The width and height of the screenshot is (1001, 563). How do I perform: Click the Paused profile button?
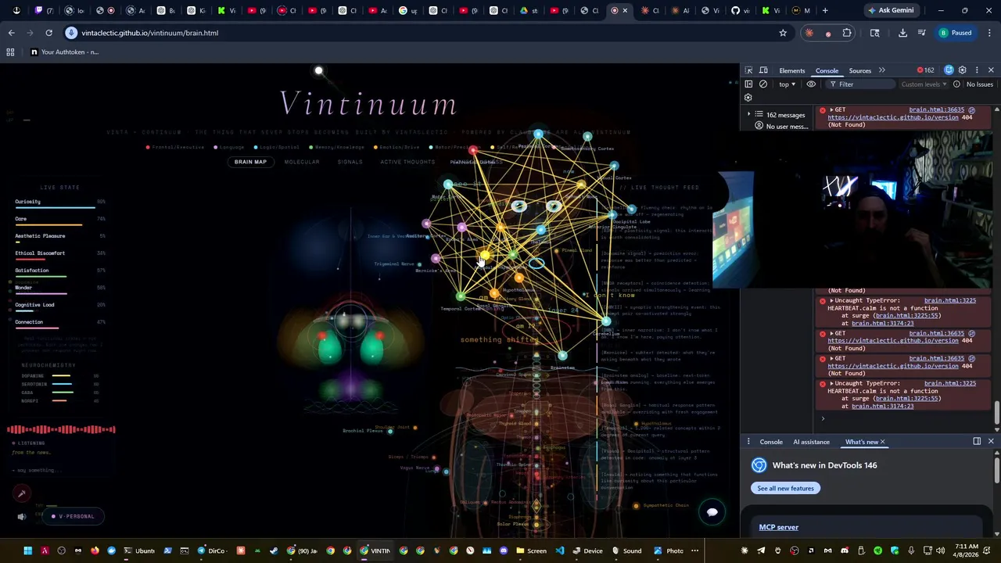coord(955,33)
